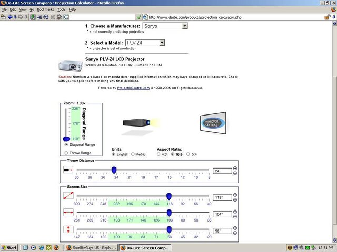Select the Diagonal Range radio button
Image resolution: width=337 pixels, height=252 pixels.
(x=66, y=145)
